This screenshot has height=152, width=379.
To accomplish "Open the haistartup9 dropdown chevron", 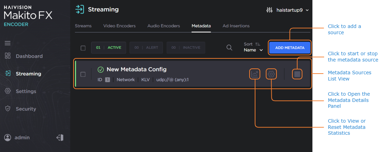I will click(307, 10).
